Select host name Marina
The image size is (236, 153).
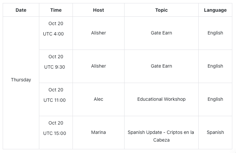point(98,132)
